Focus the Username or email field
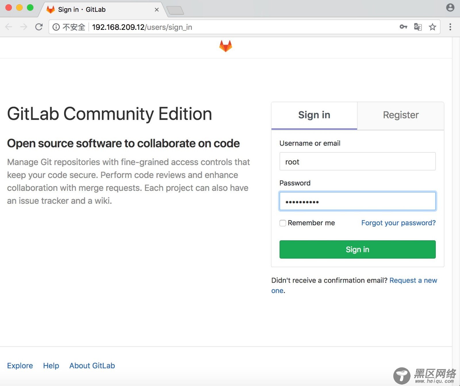 357,162
